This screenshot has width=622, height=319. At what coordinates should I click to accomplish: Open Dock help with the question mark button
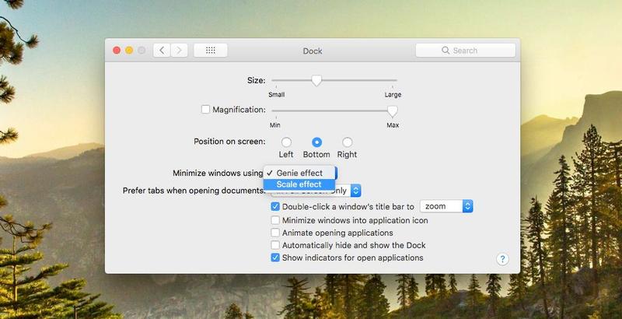(502, 260)
